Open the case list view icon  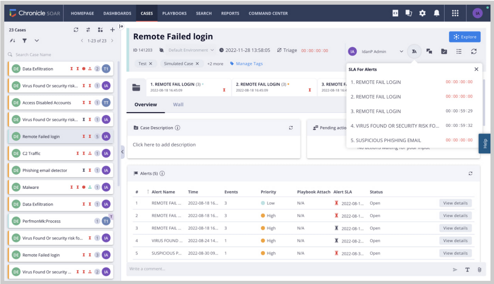click(x=459, y=51)
